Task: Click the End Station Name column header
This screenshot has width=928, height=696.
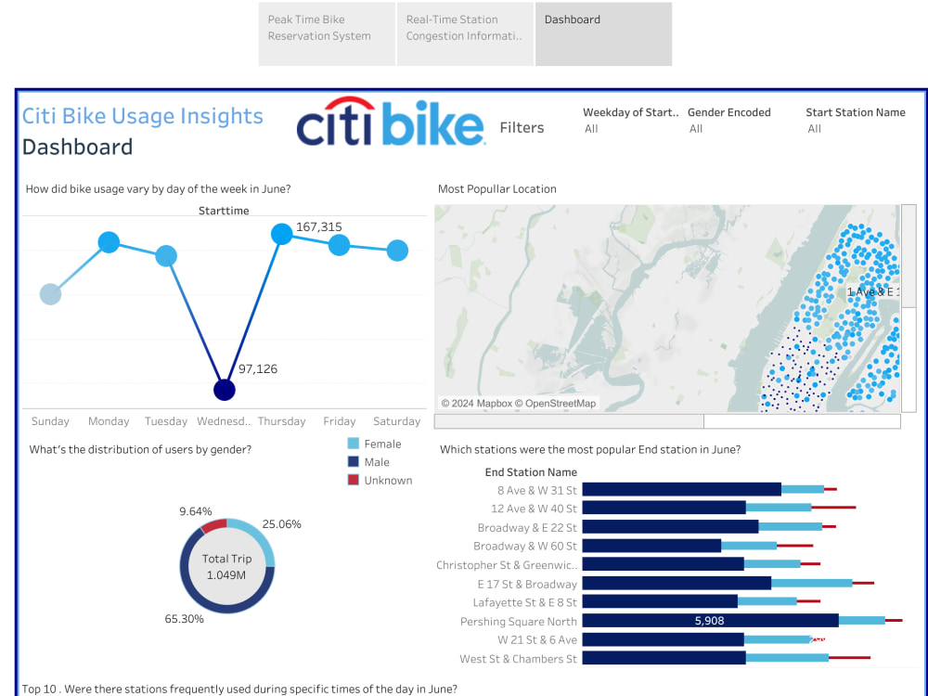Action: pos(531,472)
